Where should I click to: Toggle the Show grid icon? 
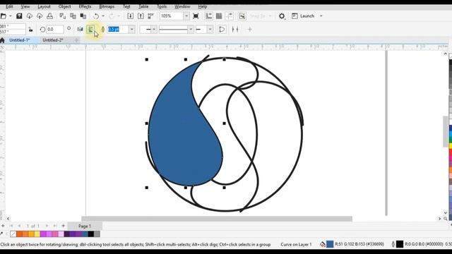click(219, 16)
